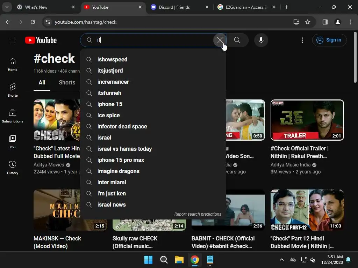This screenshot has height=268, width=358.
Task: Pick the 'israel news' suggestion
Action: [153, 204]
